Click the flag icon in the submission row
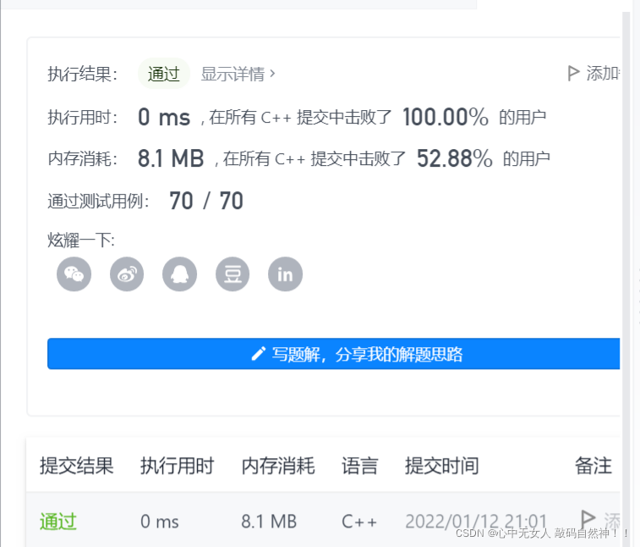The width and height of the screenshot is (640, 547). point(588,520)
